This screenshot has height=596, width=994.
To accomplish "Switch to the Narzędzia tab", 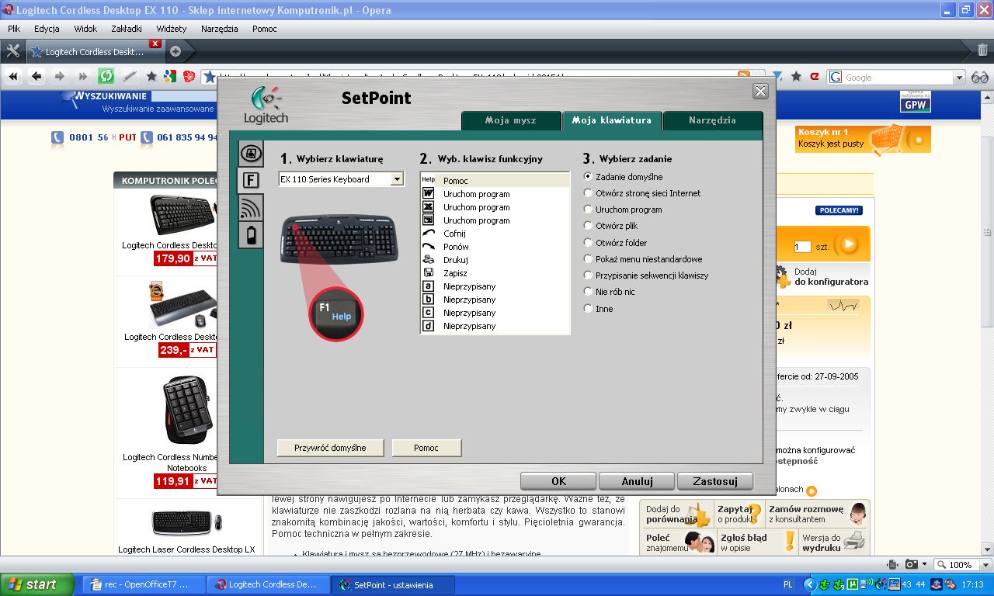I will click(x=712, y=120).
